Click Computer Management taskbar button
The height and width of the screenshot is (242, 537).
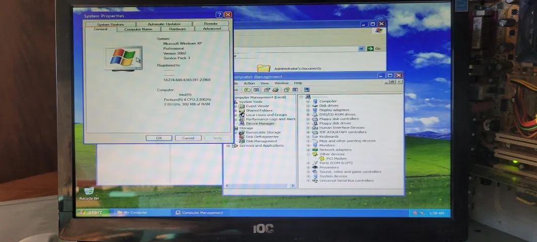tap(199, 213)
